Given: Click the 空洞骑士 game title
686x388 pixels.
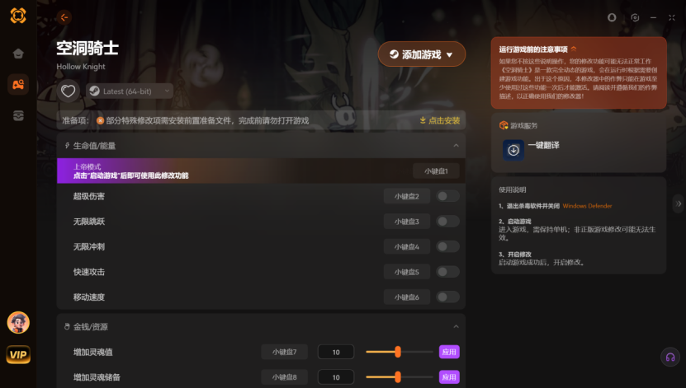Looking at the screenshot, I should pos(88,48).
